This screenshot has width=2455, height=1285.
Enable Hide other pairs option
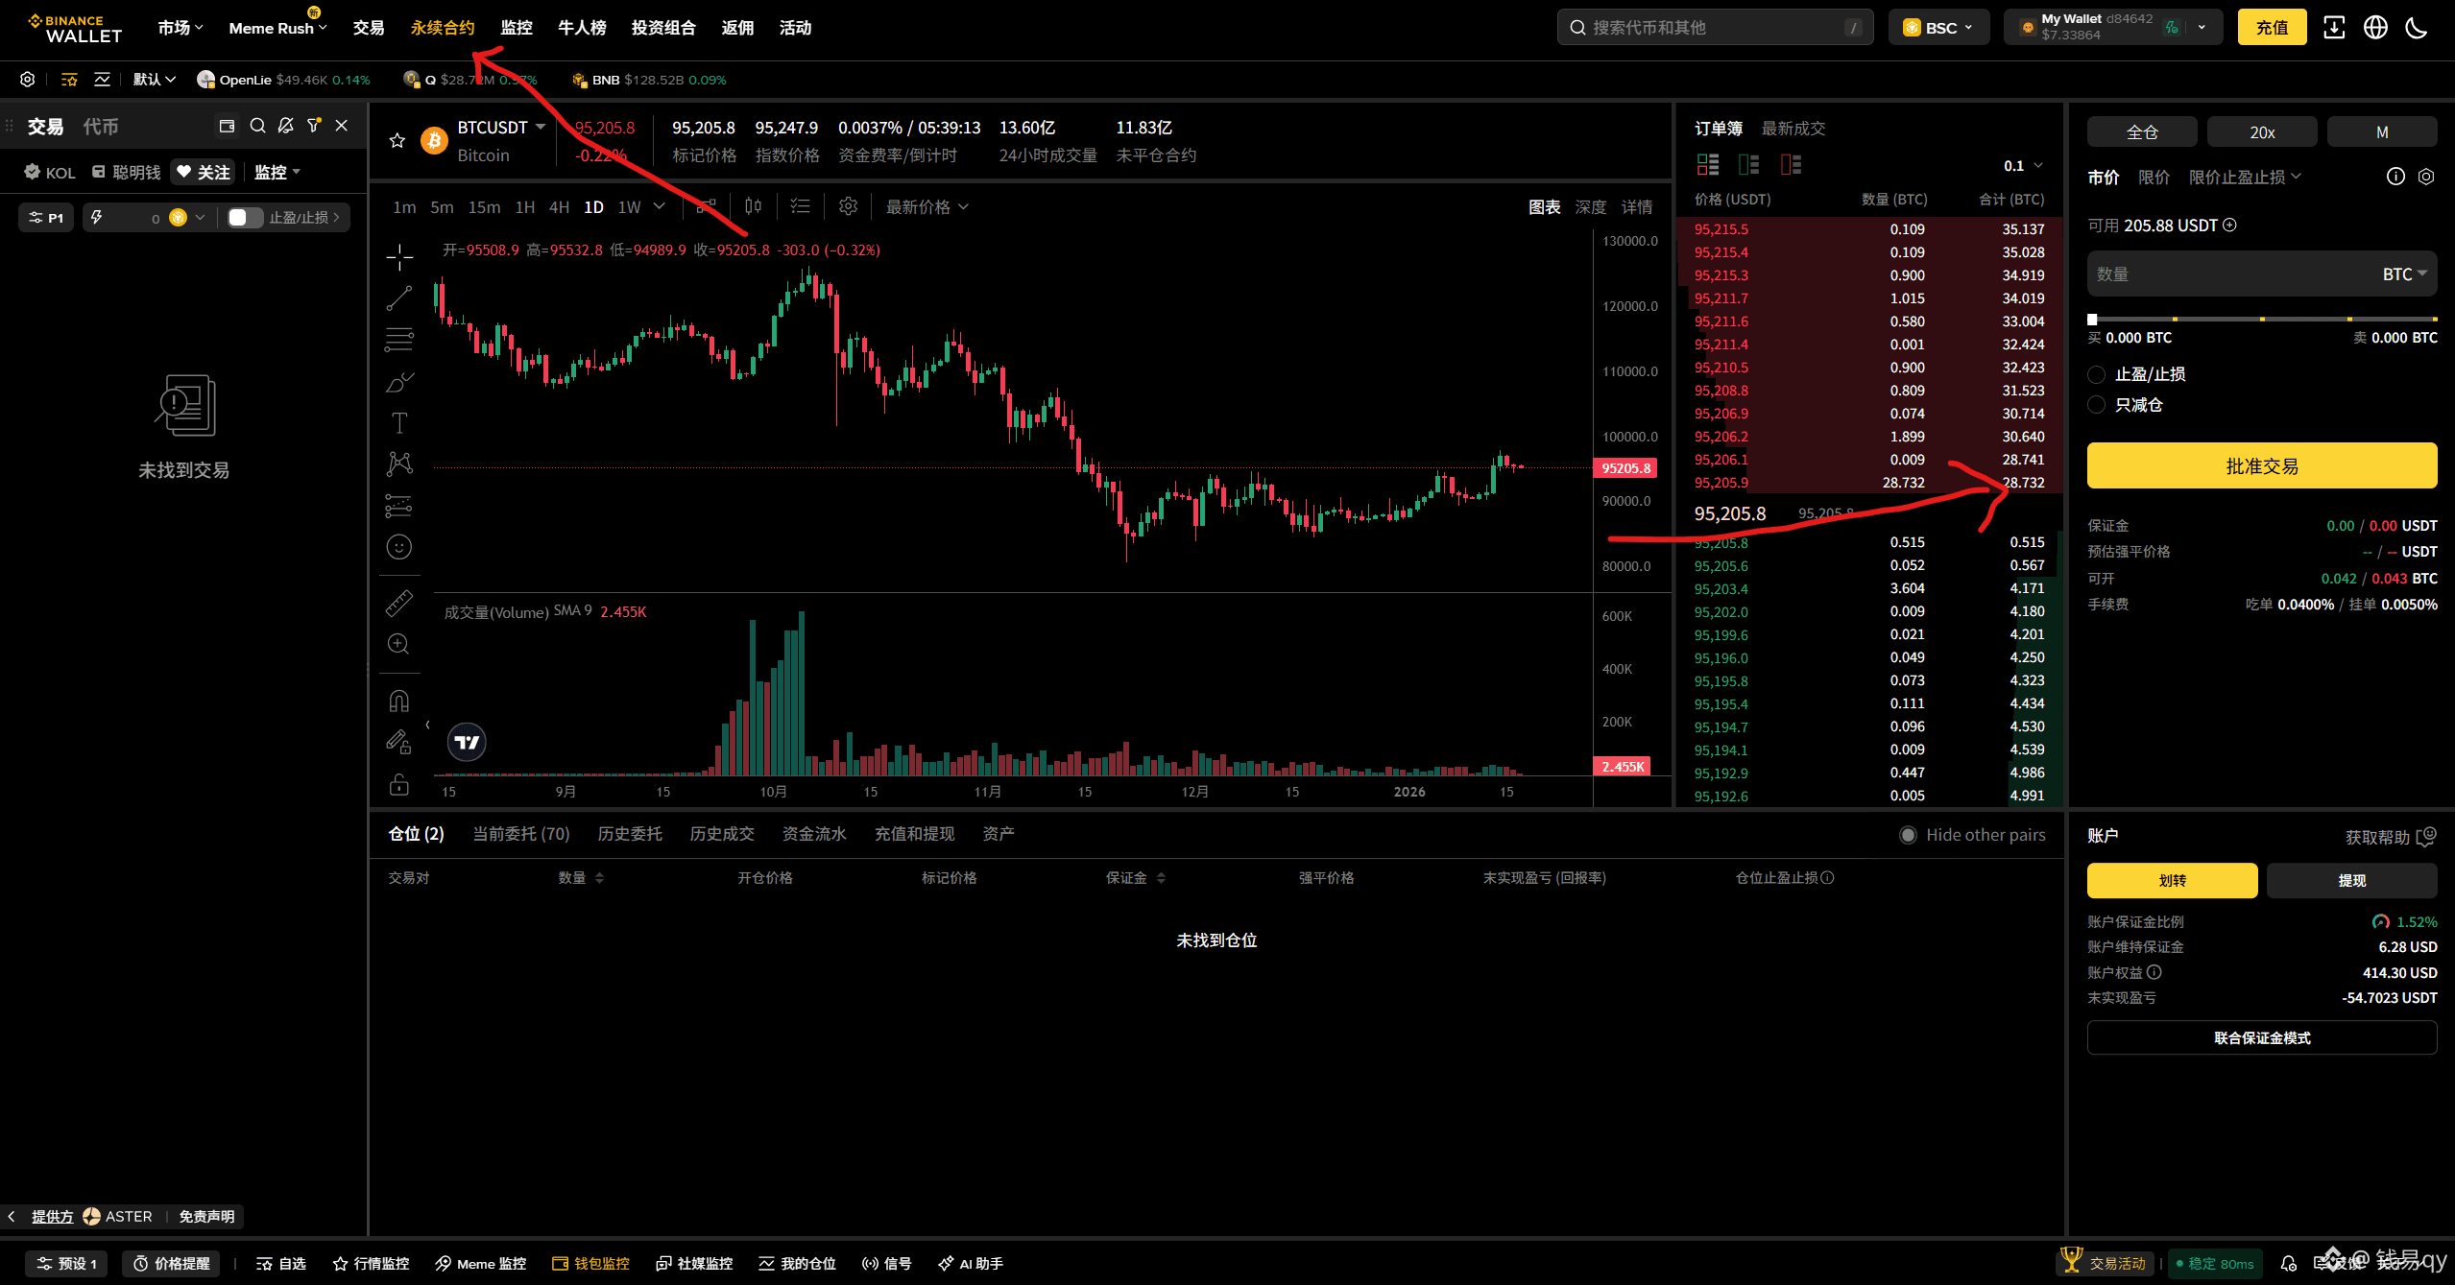tap(1908, 835)
